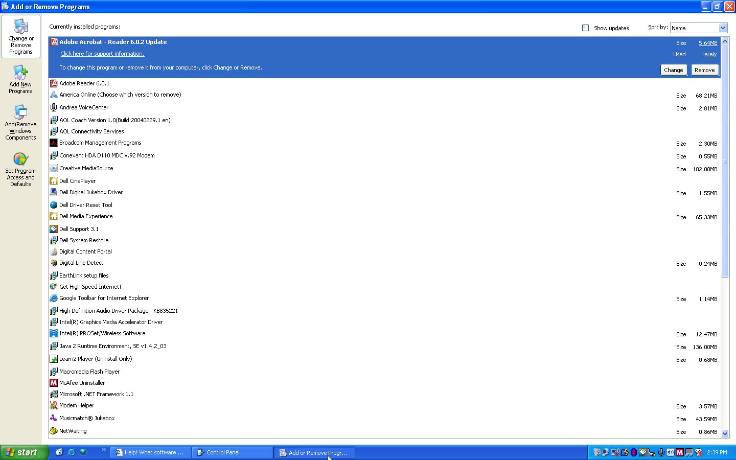
Task: Click the Change button for Adobe Acrobat
Action: pyautogui.click(x=673, y=70)
